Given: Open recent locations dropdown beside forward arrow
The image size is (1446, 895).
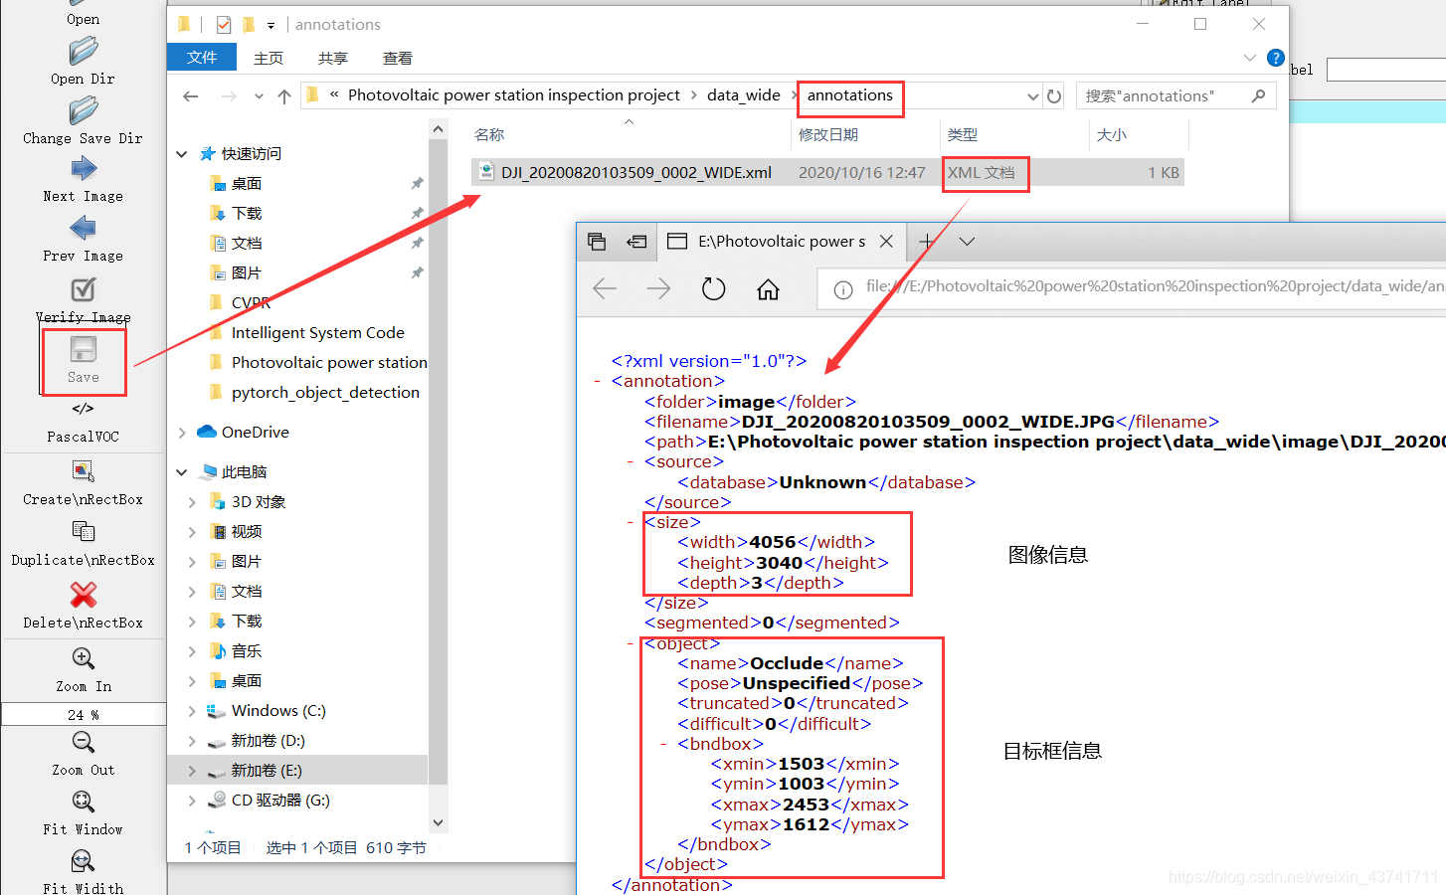Looking at the screenshot, I should [259, 96].
